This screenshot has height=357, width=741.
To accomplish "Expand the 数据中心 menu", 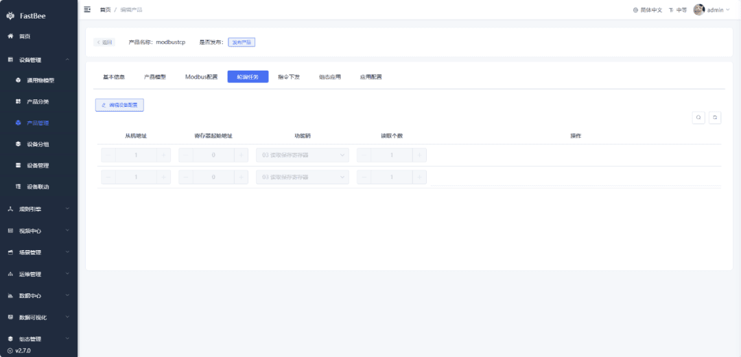I will coord(38,295).
